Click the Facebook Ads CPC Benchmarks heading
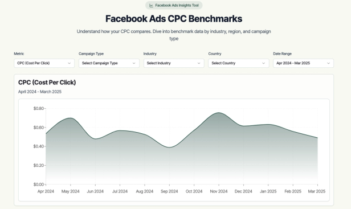This screenshot has height=209, width=351. [x=174, y=19]
